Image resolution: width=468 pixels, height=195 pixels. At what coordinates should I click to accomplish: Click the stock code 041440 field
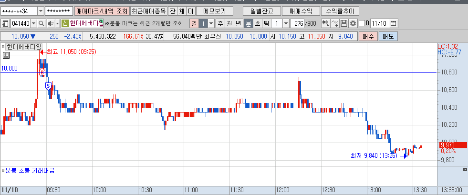pos(21,23)
